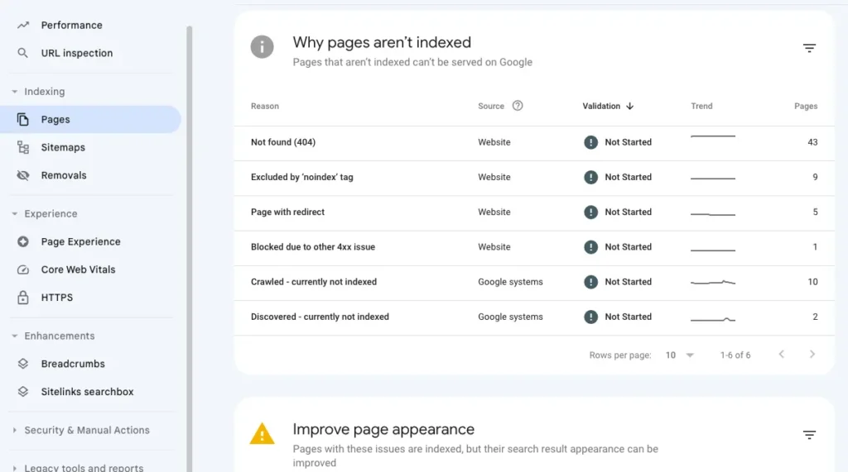Image resolution: width=848 pixels, height=472 pixels.
Task: Click trend sparkline for Crawled - currently not indexed
Action: [713, 282]
